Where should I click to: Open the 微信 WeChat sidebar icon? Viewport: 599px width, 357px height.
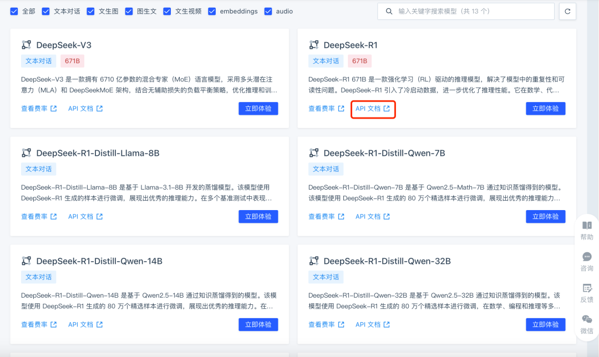coord(587,324)
